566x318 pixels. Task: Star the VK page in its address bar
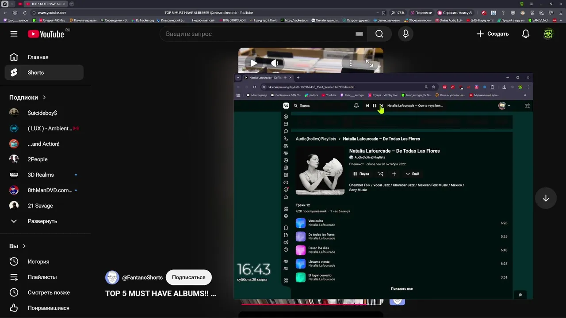tap(433, 87)
